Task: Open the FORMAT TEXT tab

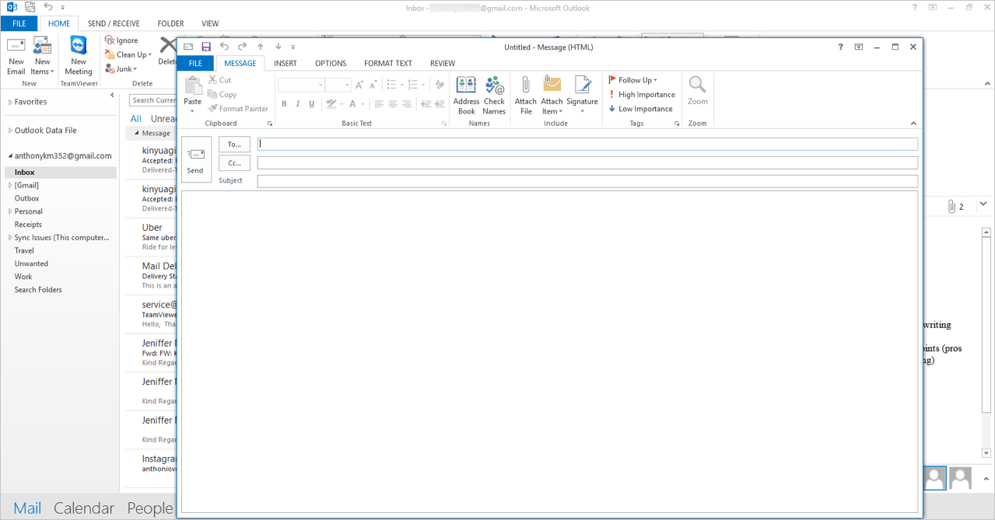Action: click(x=387, y=63)
